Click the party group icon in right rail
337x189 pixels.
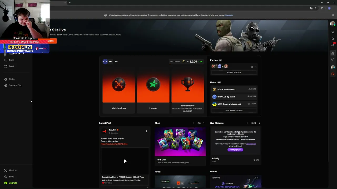333,53
